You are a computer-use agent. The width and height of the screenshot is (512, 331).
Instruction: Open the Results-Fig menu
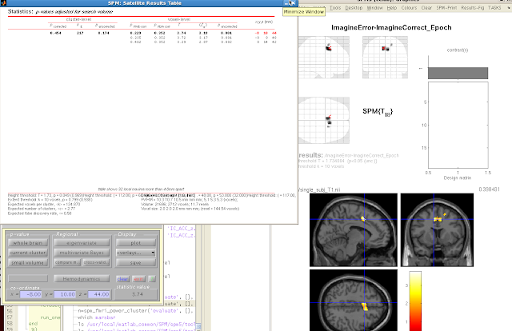coord(473,8)
